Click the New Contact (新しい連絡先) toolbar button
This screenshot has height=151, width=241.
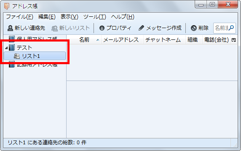pyautogui.click(x=26, y=28)
